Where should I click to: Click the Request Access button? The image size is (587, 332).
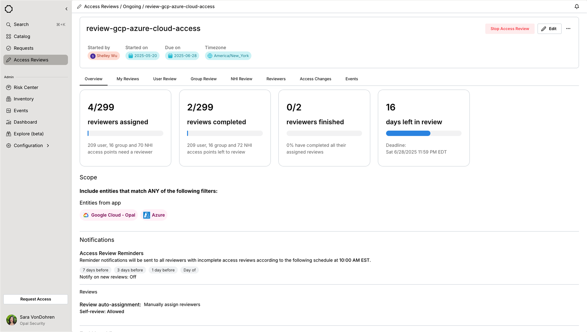click(36, 299)
